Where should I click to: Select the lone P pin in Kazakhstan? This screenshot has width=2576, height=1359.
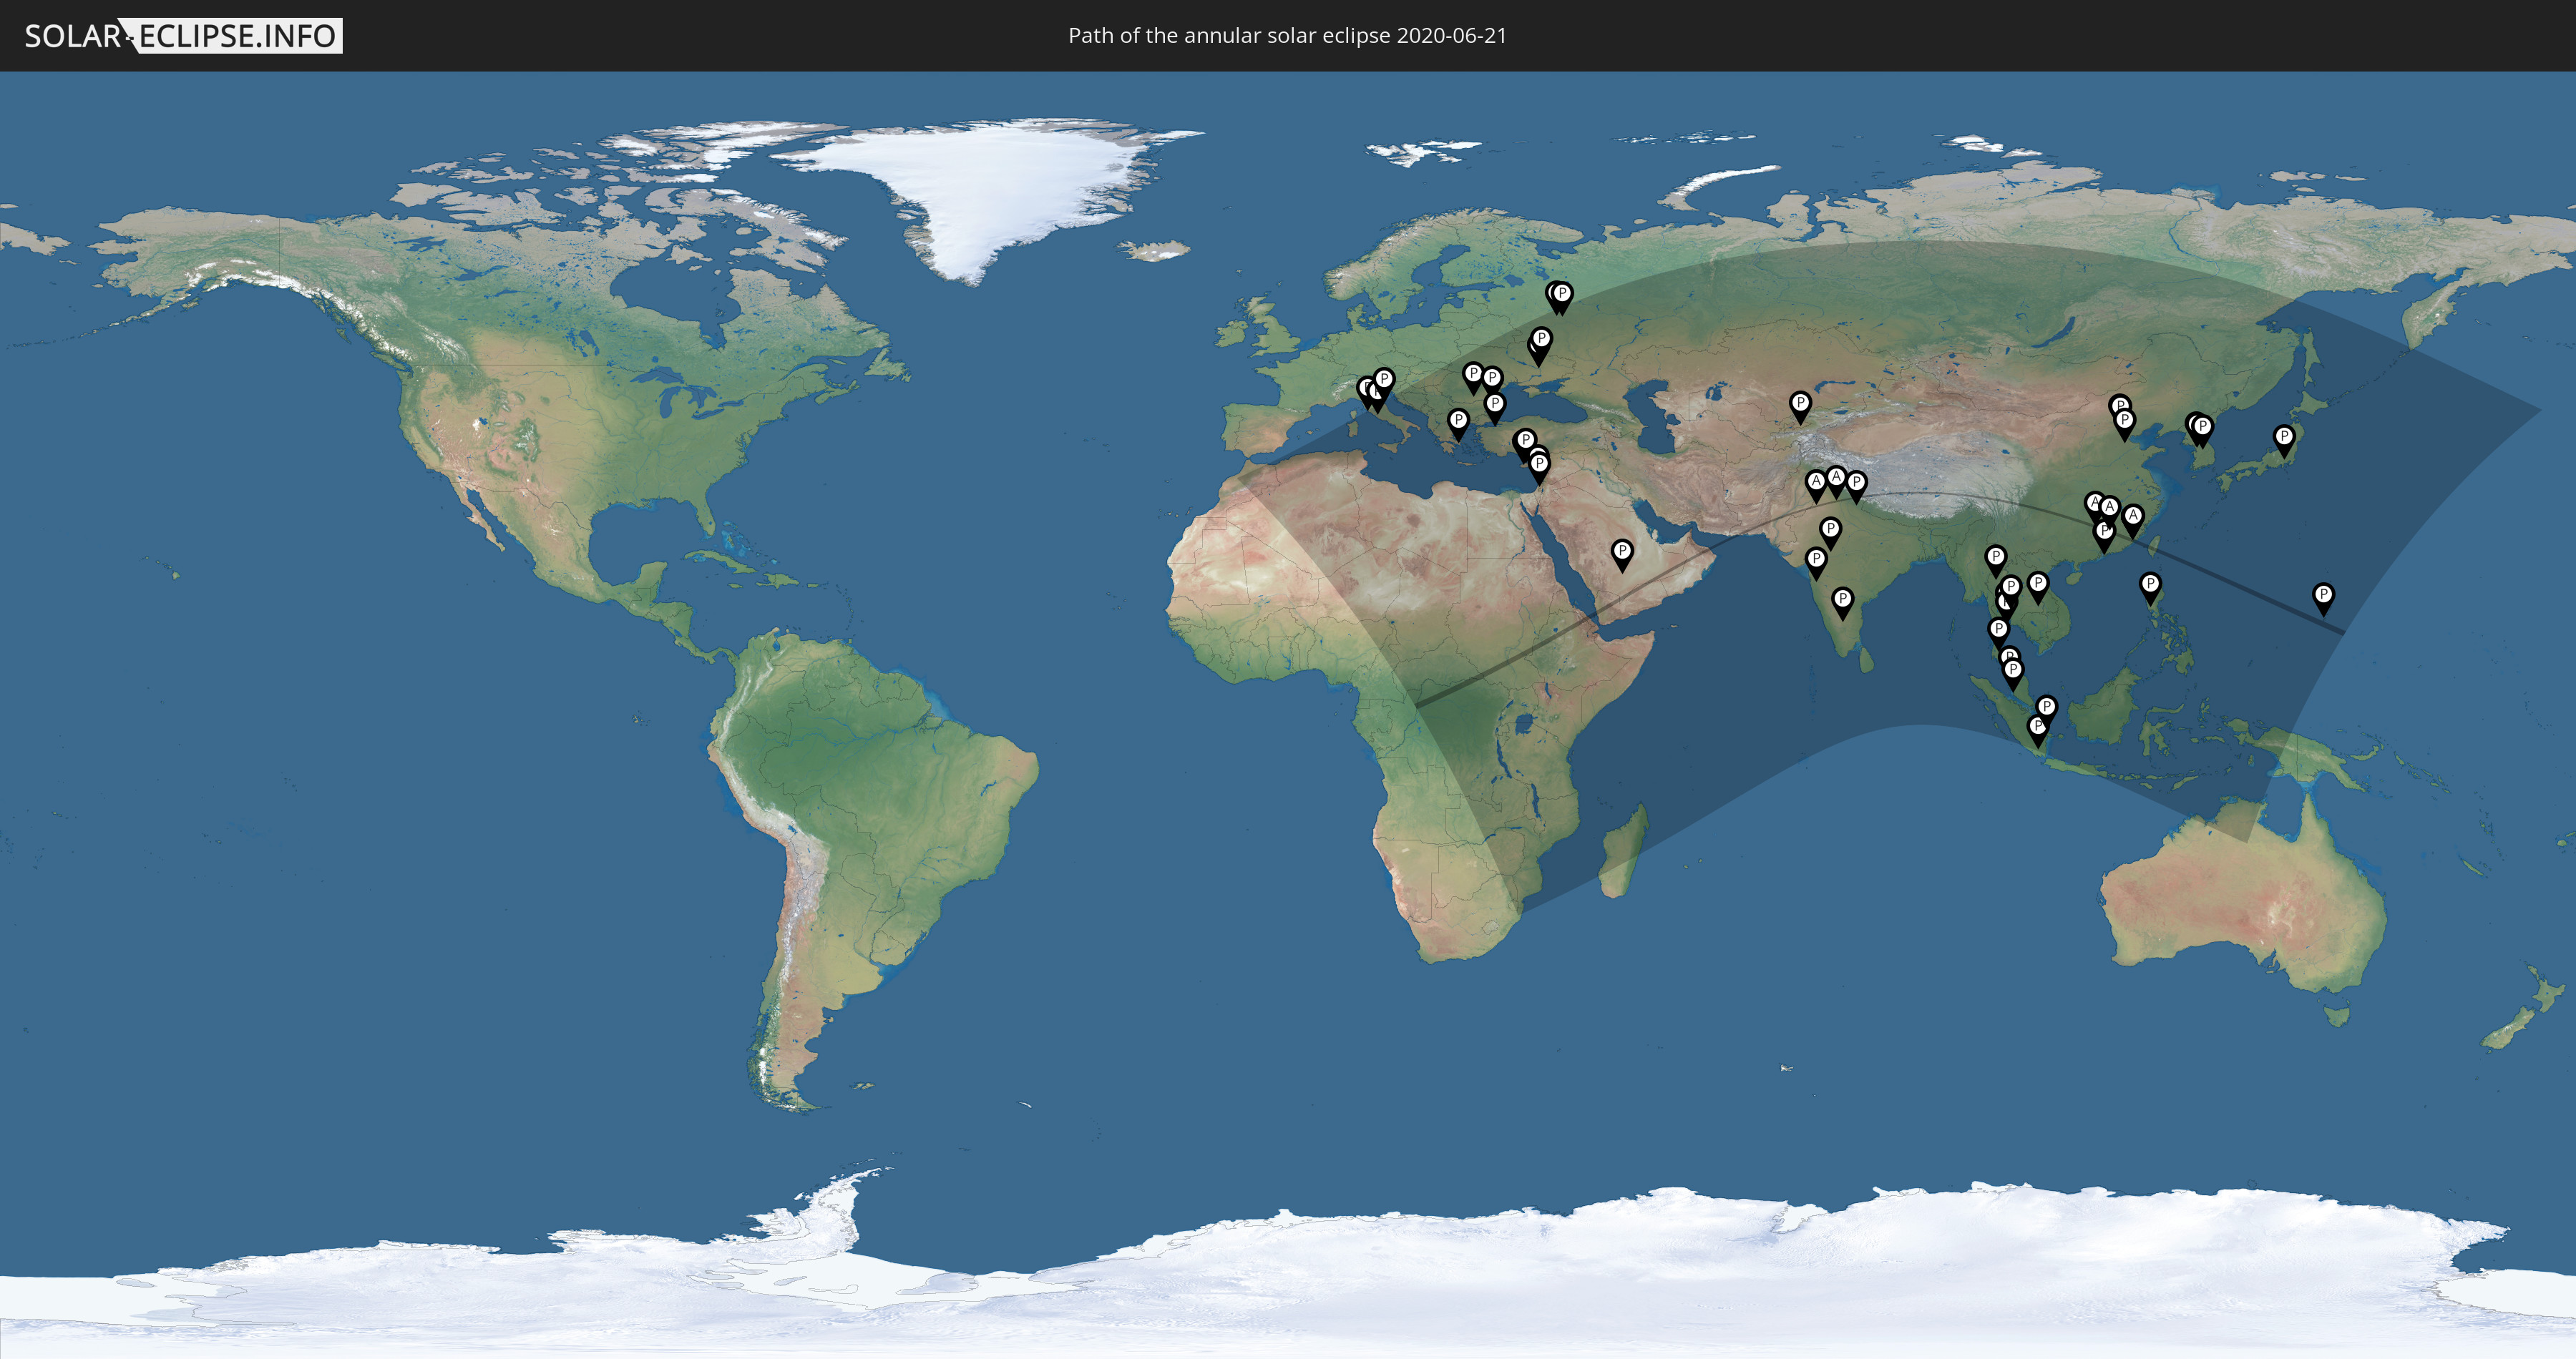1800,408
